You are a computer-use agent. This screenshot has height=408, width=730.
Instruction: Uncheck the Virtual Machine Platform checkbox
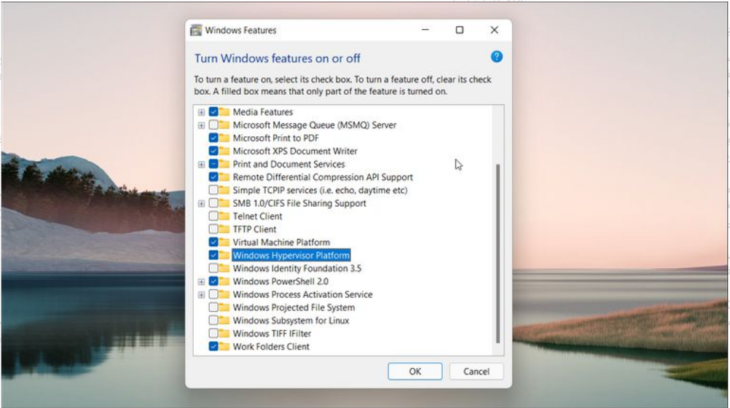(213, 243)
